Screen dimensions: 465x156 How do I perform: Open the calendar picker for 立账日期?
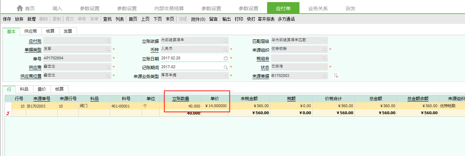(x=226, y=58)
